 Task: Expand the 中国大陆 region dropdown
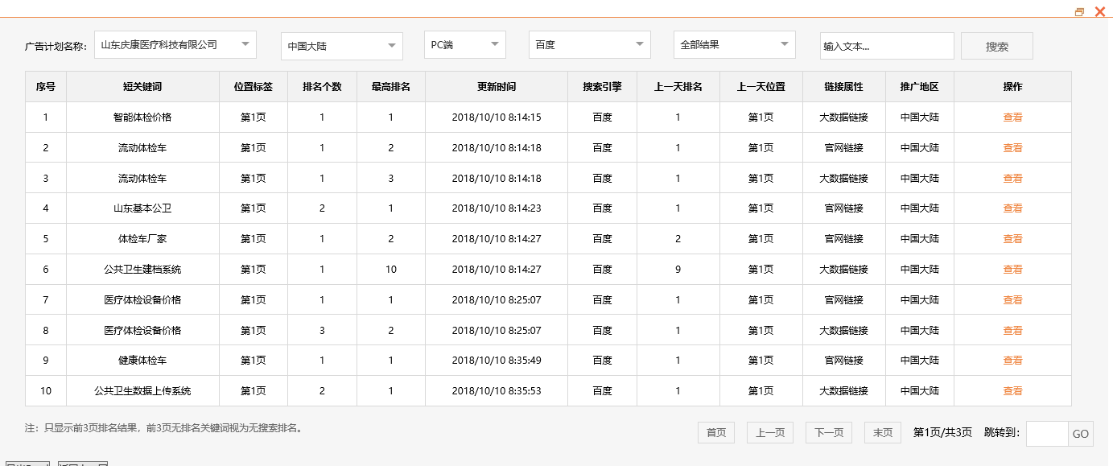(341, 46)
